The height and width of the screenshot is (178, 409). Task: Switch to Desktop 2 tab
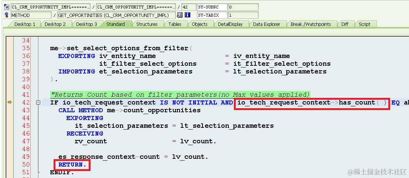click(55, 24)
